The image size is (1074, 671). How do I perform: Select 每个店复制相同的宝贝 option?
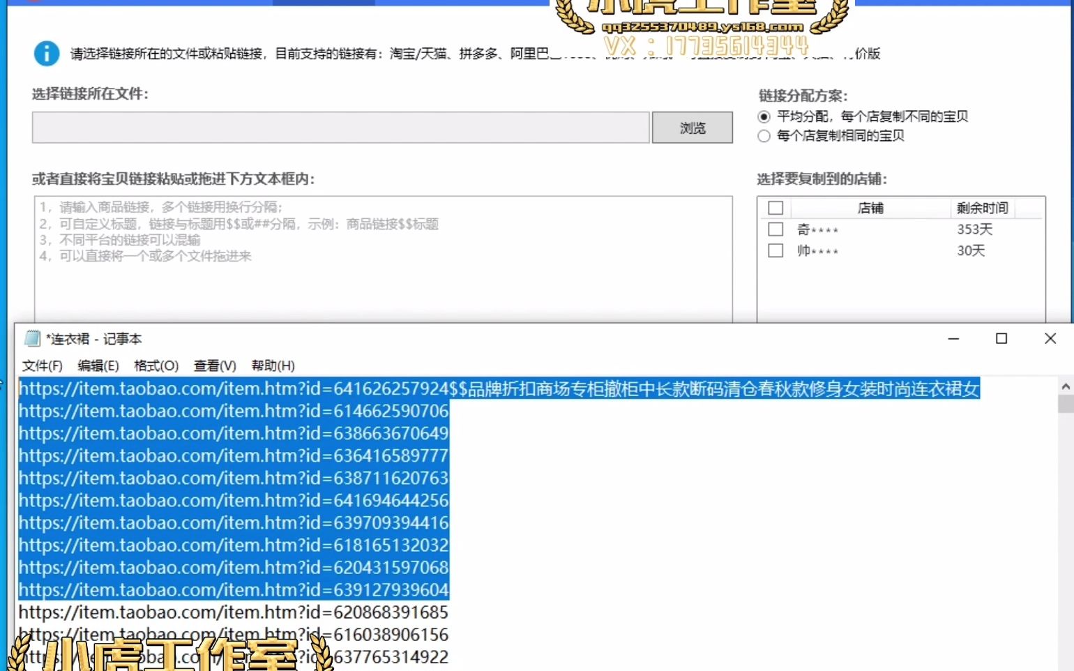pyautogui.click(x=764, y=136)
